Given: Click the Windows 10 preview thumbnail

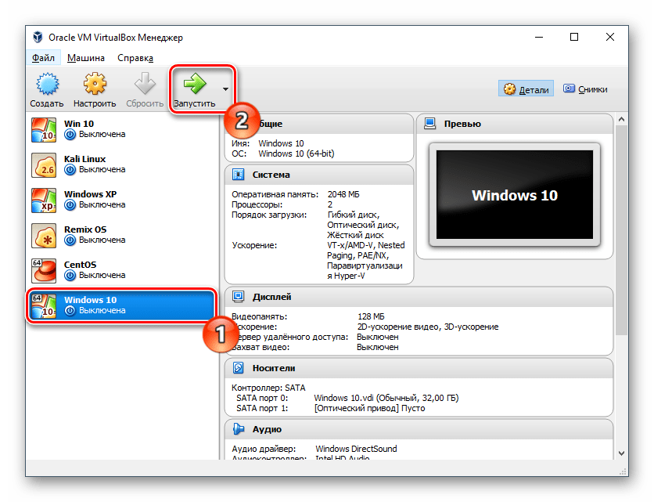Looking at the screenshot, I should [514, 196].
